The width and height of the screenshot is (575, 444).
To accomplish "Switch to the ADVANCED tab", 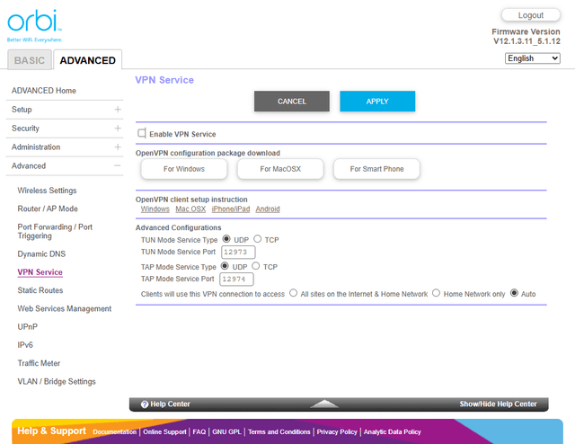I will point(88,60).
